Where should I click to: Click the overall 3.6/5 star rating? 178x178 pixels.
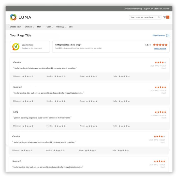click(159, 45)
